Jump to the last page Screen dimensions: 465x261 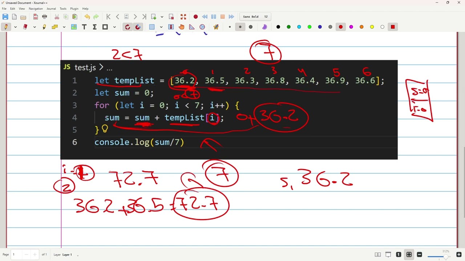[144, 17]
